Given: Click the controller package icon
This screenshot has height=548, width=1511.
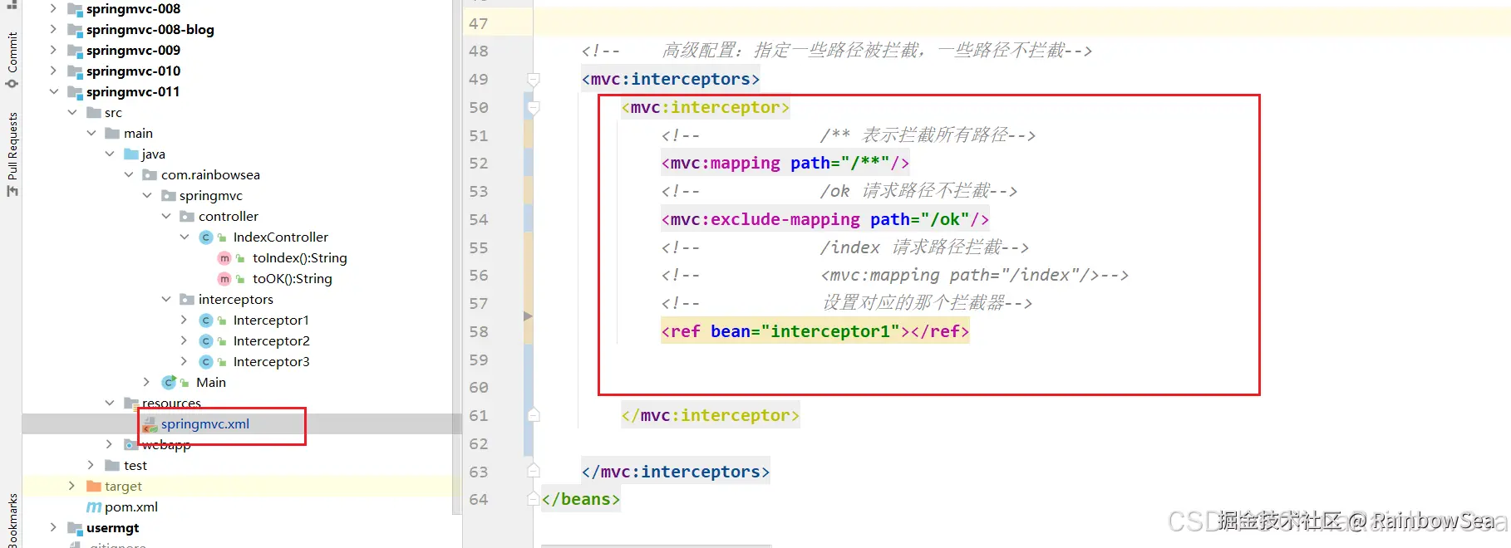Looking at the screenshot, I should click(187, 217).
